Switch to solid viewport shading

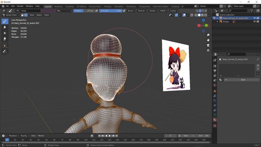[x=199, y=15]
